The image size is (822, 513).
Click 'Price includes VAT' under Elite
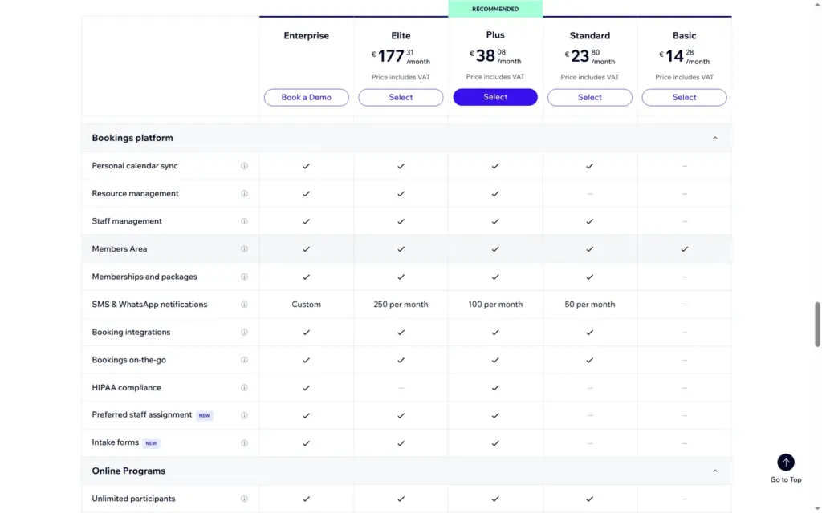[x=401, y=78]
